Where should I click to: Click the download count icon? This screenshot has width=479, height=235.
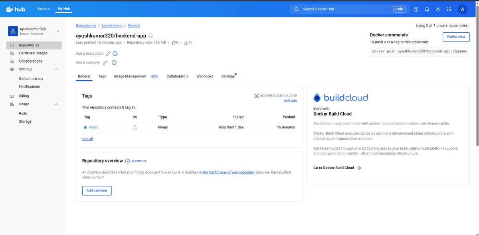coord(186,42)
